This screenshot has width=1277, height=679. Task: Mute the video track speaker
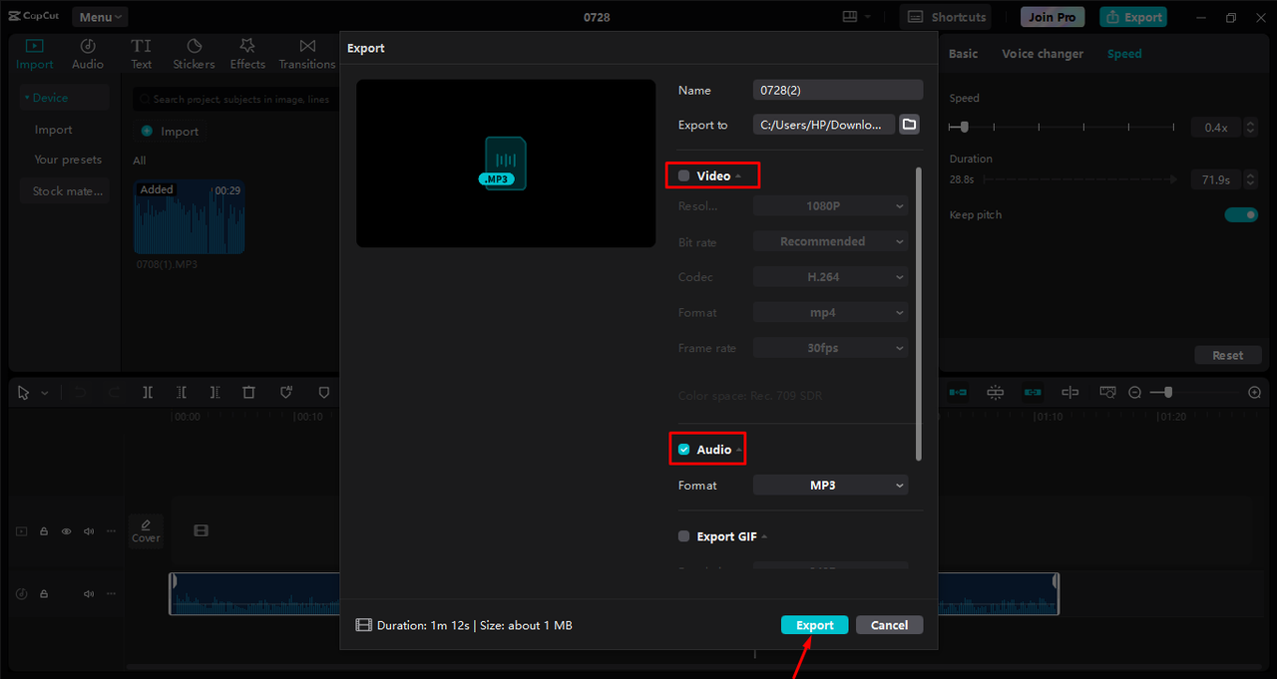tap(89, 531)
